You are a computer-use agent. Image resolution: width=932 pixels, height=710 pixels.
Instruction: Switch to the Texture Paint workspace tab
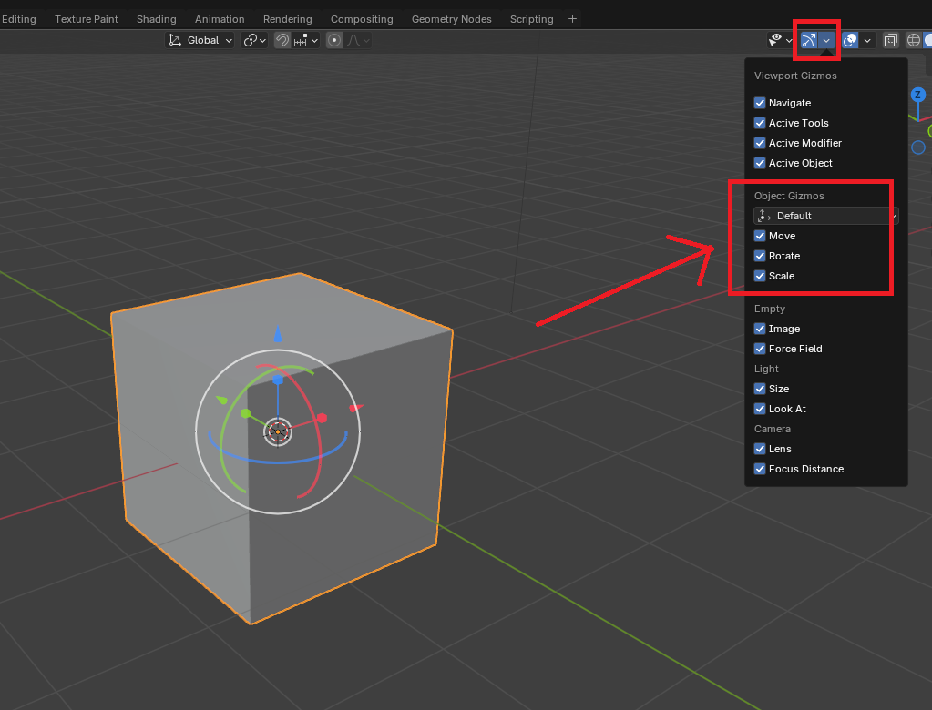pyautogui.click(x=87, y=19)
